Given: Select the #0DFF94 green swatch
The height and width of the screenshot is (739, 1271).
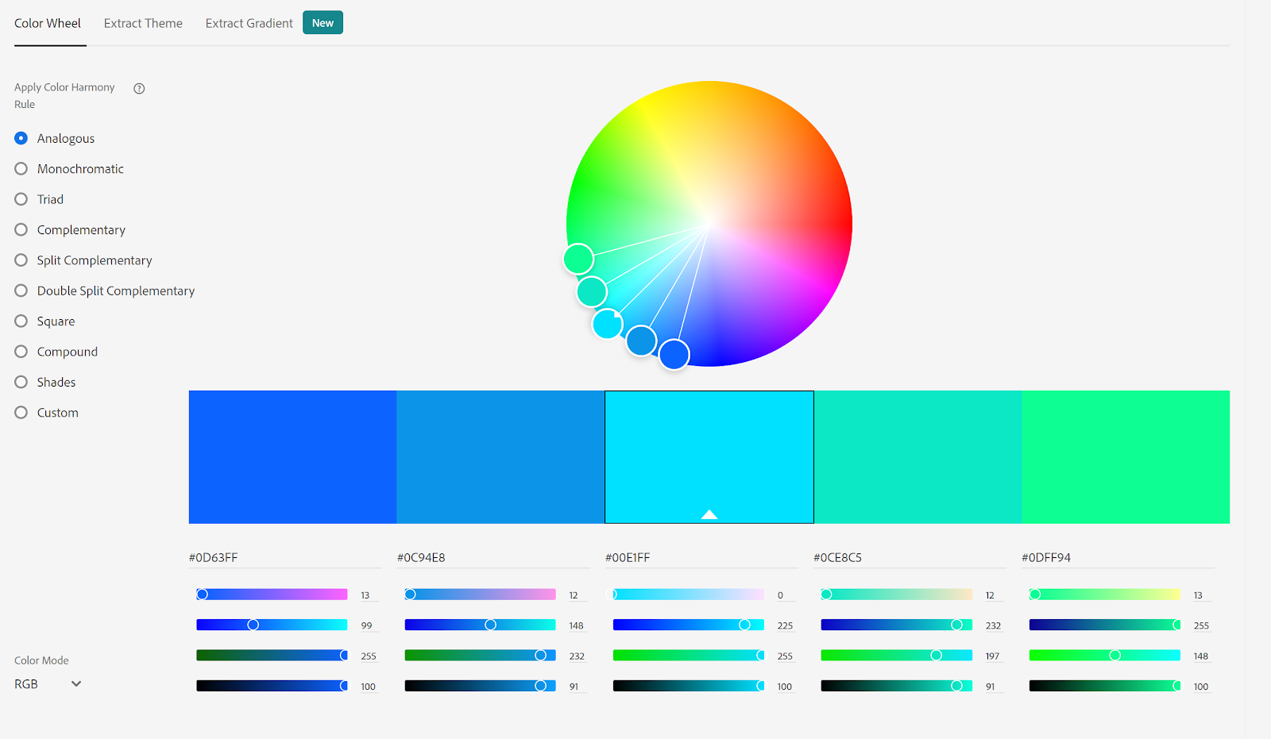Looking at the screenshot, I should click(1126, 456).
